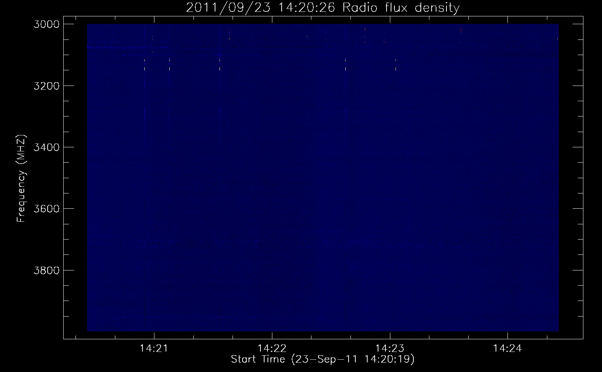Click the 14:22 time tick label
This screenshot has height=372, width=602.
[x=272, y=348]
